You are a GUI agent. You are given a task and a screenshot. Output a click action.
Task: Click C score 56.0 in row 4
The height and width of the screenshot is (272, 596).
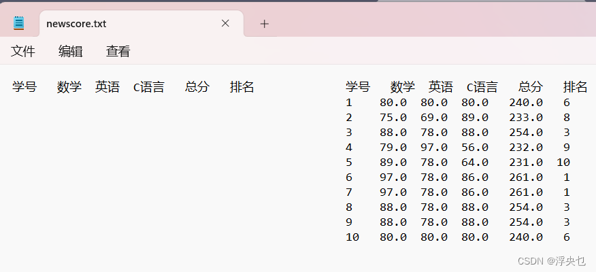(475, 148)
